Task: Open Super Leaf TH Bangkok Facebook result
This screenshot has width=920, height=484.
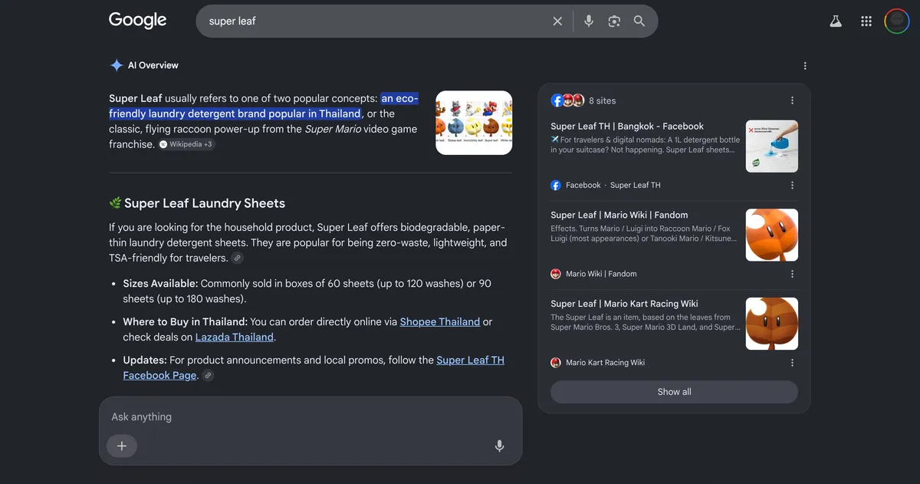Action: pos(627,126)
